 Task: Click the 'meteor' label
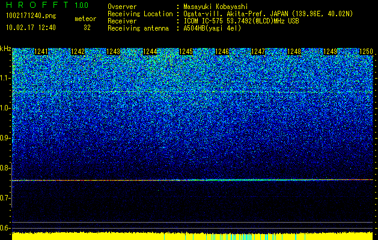(85, 19)
